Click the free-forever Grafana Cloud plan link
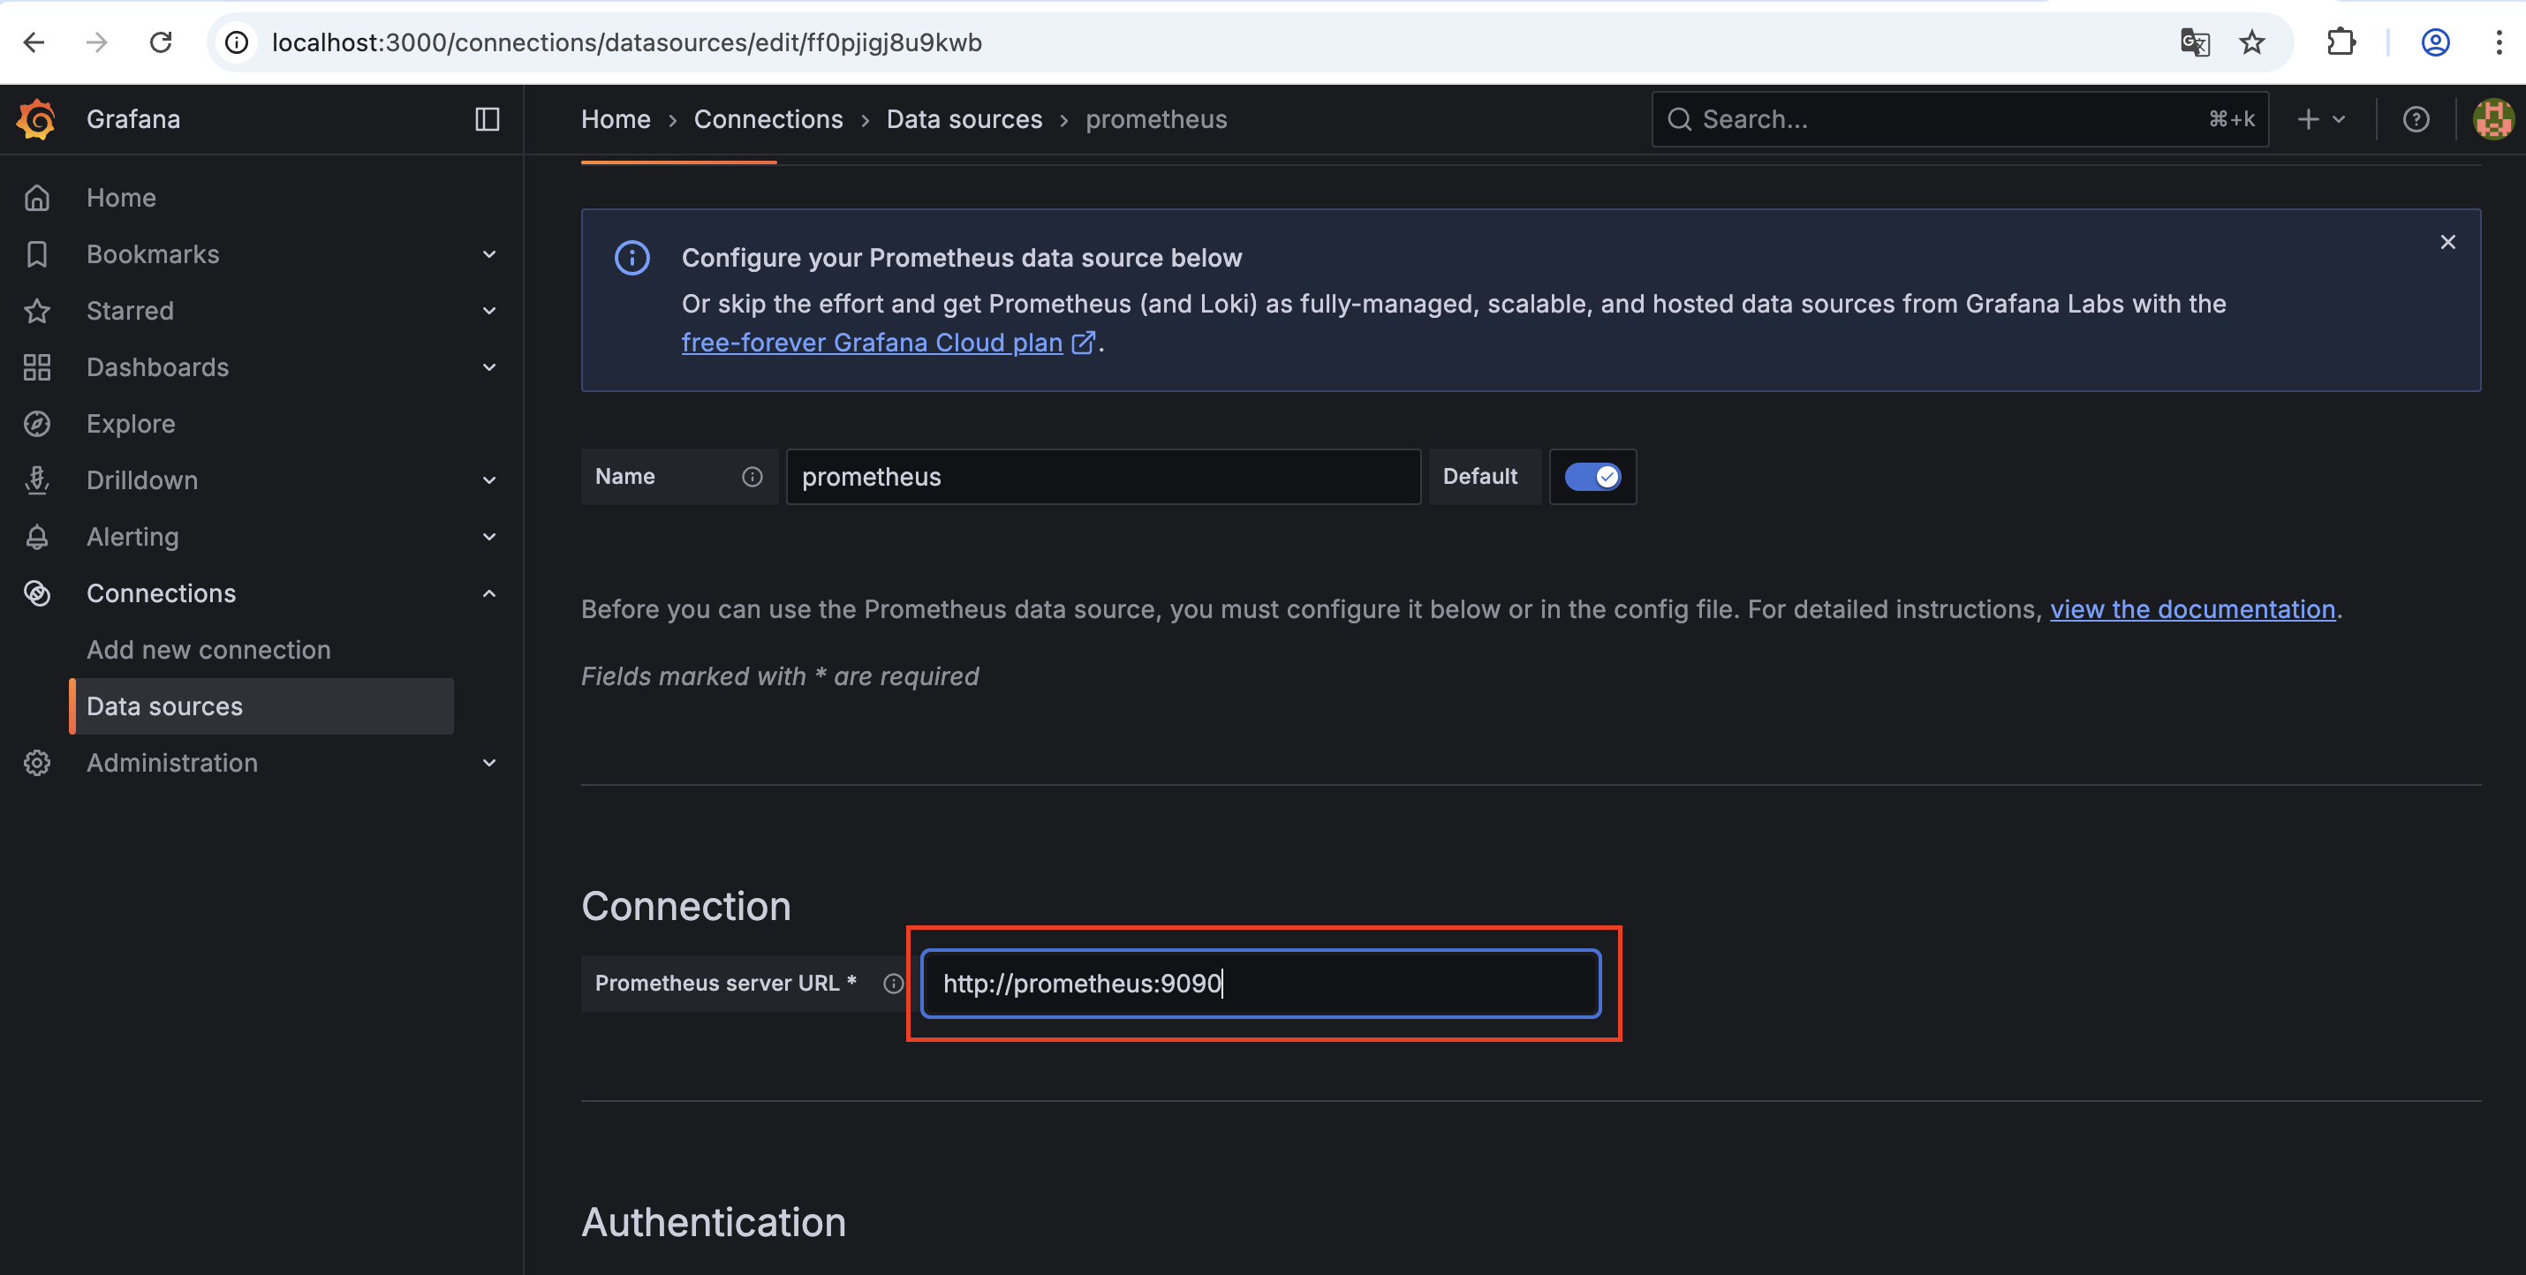 [888, 343]
